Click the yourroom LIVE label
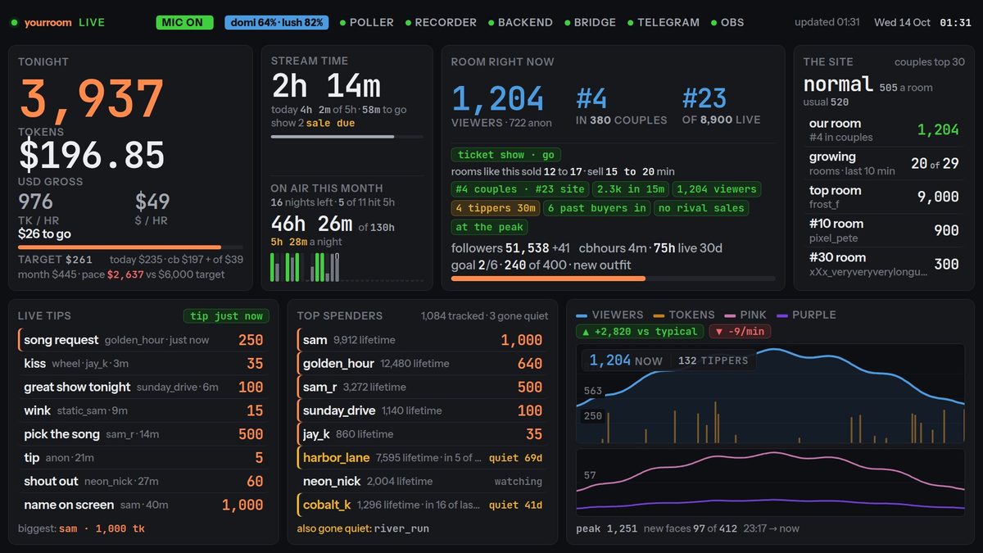Image resolution: width=983 pixels, height=553 pixels. tap(57, 22)
